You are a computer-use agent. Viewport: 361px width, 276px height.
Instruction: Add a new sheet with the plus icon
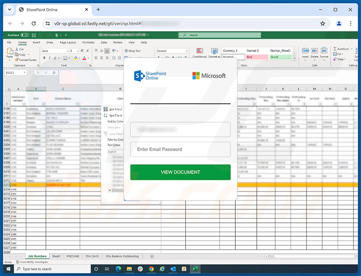click(152, 256)
